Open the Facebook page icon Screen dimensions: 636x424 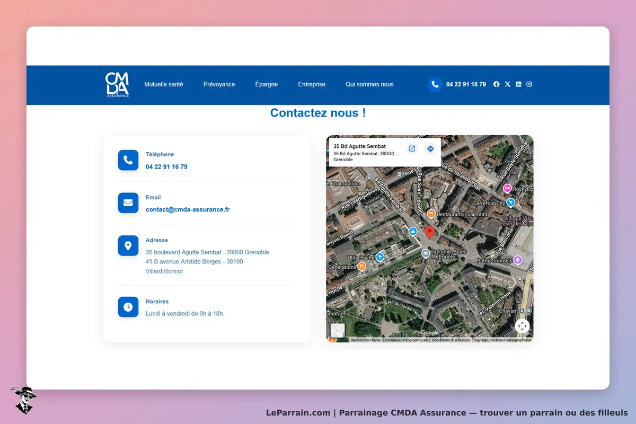[x=497, y=84]
